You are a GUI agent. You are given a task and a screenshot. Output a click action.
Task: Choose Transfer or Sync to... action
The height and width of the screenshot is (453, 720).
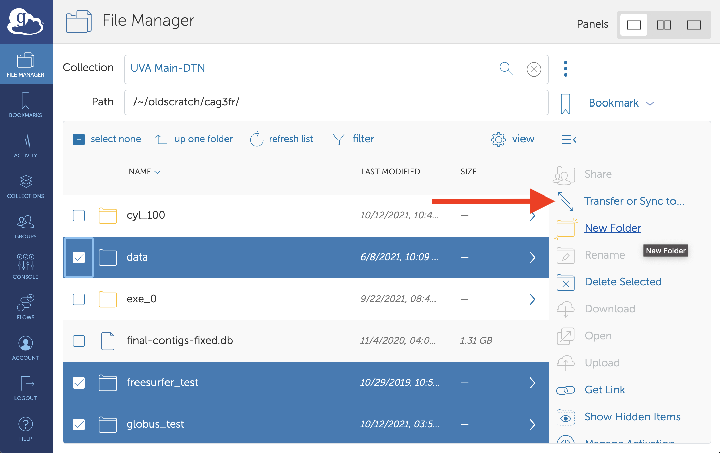[x=634, y=201]
